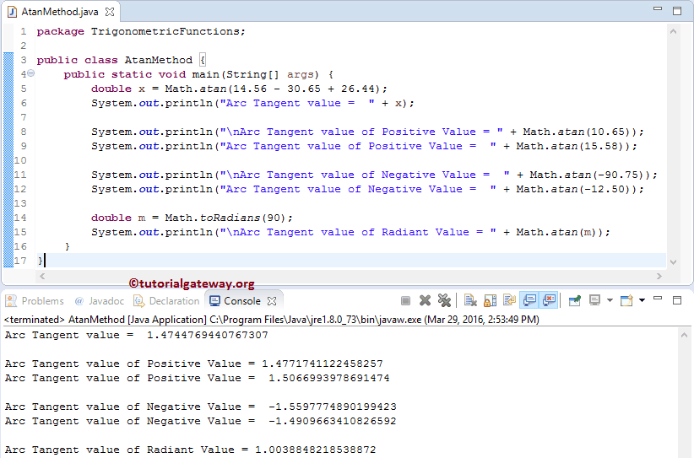The height and width of the screenshot is (458, 694).
Task: Open the Open Console dropdown arrow
Action: (x=642, y=300)
